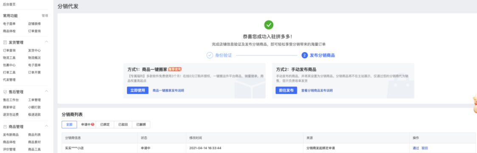Open 打单工具 in the sidebar

pyautogui.click(x=9, y=72)
